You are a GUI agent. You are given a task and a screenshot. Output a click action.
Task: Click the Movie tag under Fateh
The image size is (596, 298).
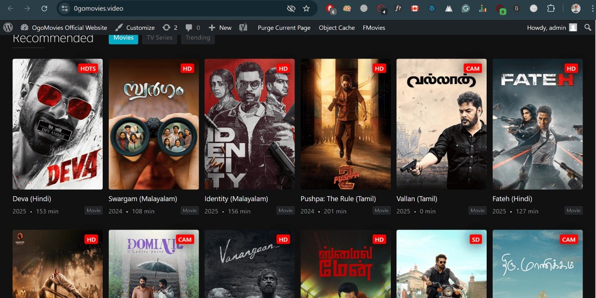pos(574,211)
